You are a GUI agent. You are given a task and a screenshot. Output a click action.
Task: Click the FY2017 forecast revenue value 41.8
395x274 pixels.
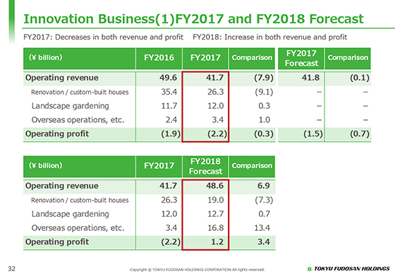point(310,78)
